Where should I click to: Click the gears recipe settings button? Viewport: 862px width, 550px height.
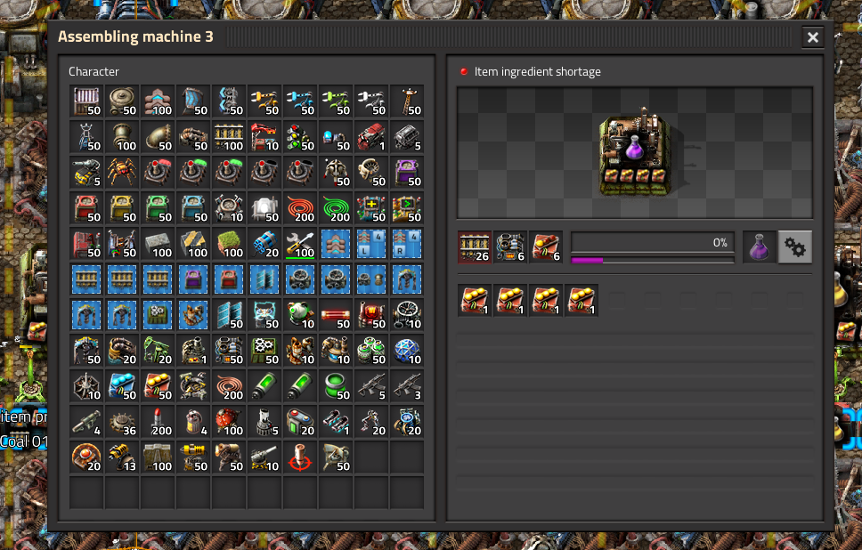[x=795, y=247]
